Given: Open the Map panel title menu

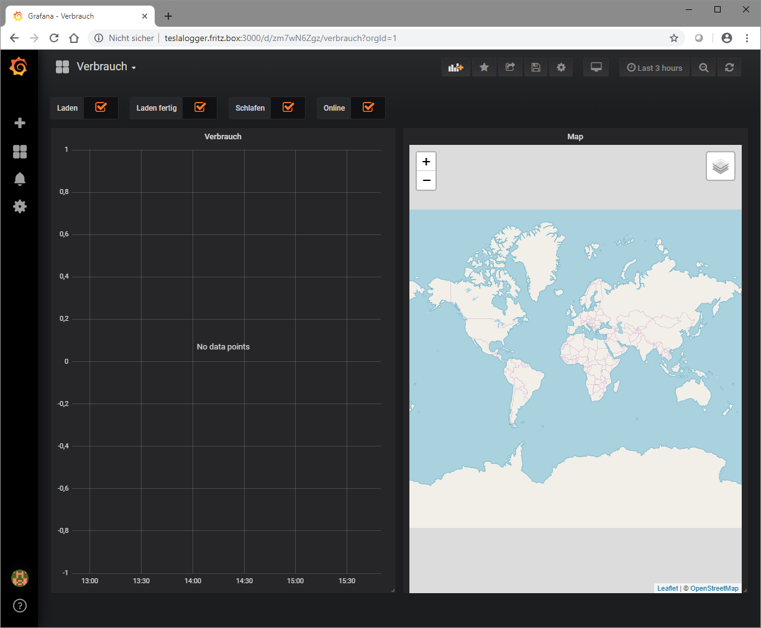Looking at the screenshot, I should [575, 137].
